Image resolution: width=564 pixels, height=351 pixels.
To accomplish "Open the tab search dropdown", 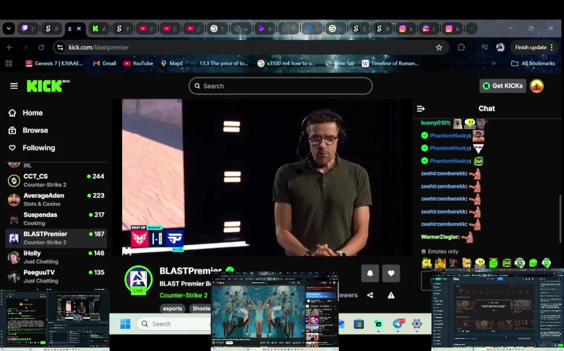I will tap(9, 29).
